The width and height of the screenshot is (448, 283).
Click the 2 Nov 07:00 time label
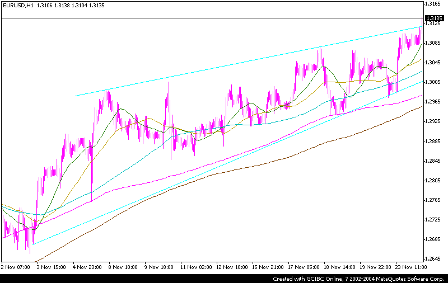point(16,267)
